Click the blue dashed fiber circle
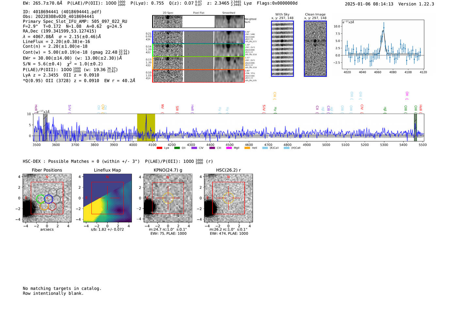457x311 pixels. 49,199
